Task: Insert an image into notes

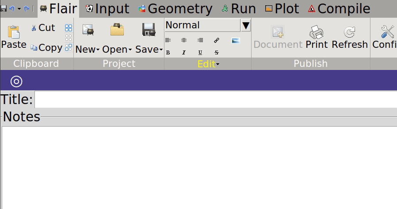Action: pos(236,40)
